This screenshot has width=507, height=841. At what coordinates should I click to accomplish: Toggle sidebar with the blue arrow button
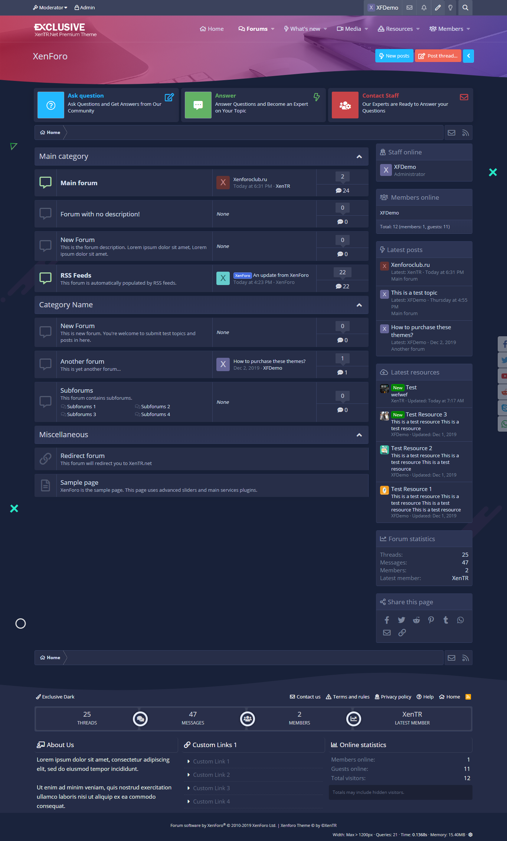click(468, 56)
